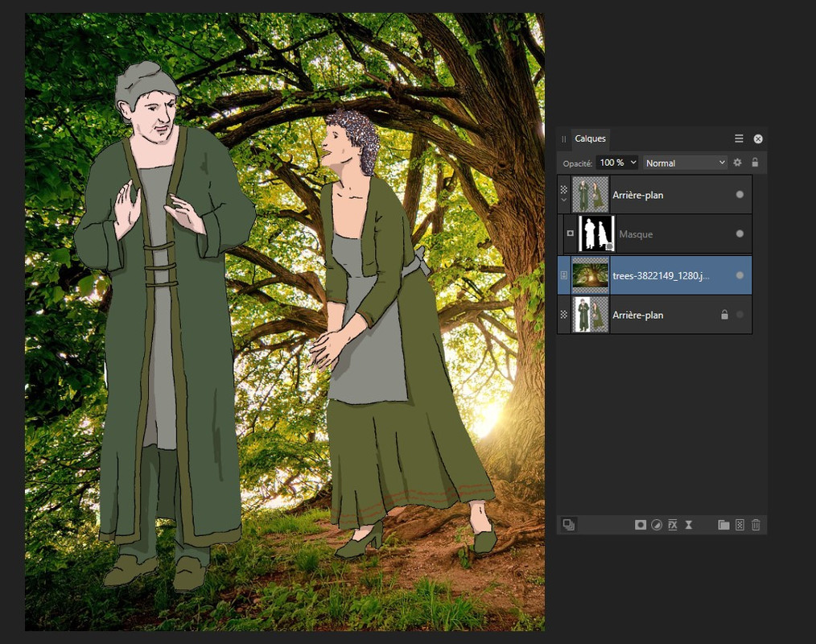Add a new pixel layer with checkered icon
816x644 pixels.
click(740, 525)
